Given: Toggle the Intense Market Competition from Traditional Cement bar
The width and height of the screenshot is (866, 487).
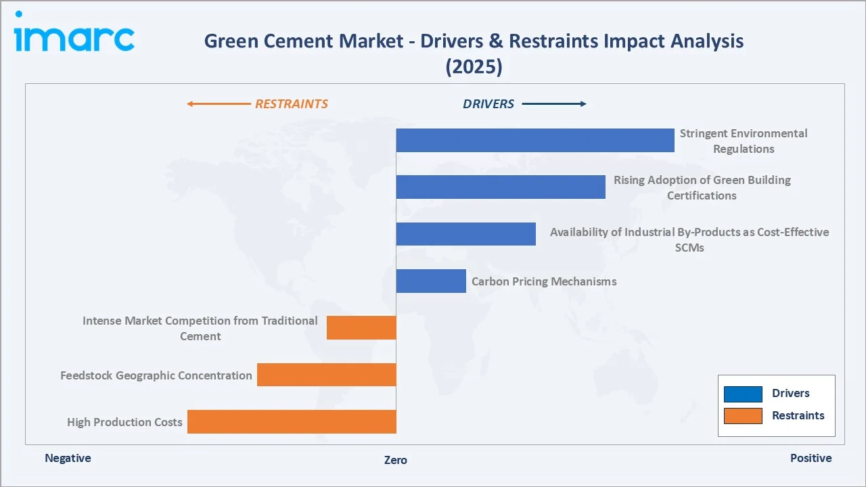Looking at the screenshot, I should coord(361,327).
